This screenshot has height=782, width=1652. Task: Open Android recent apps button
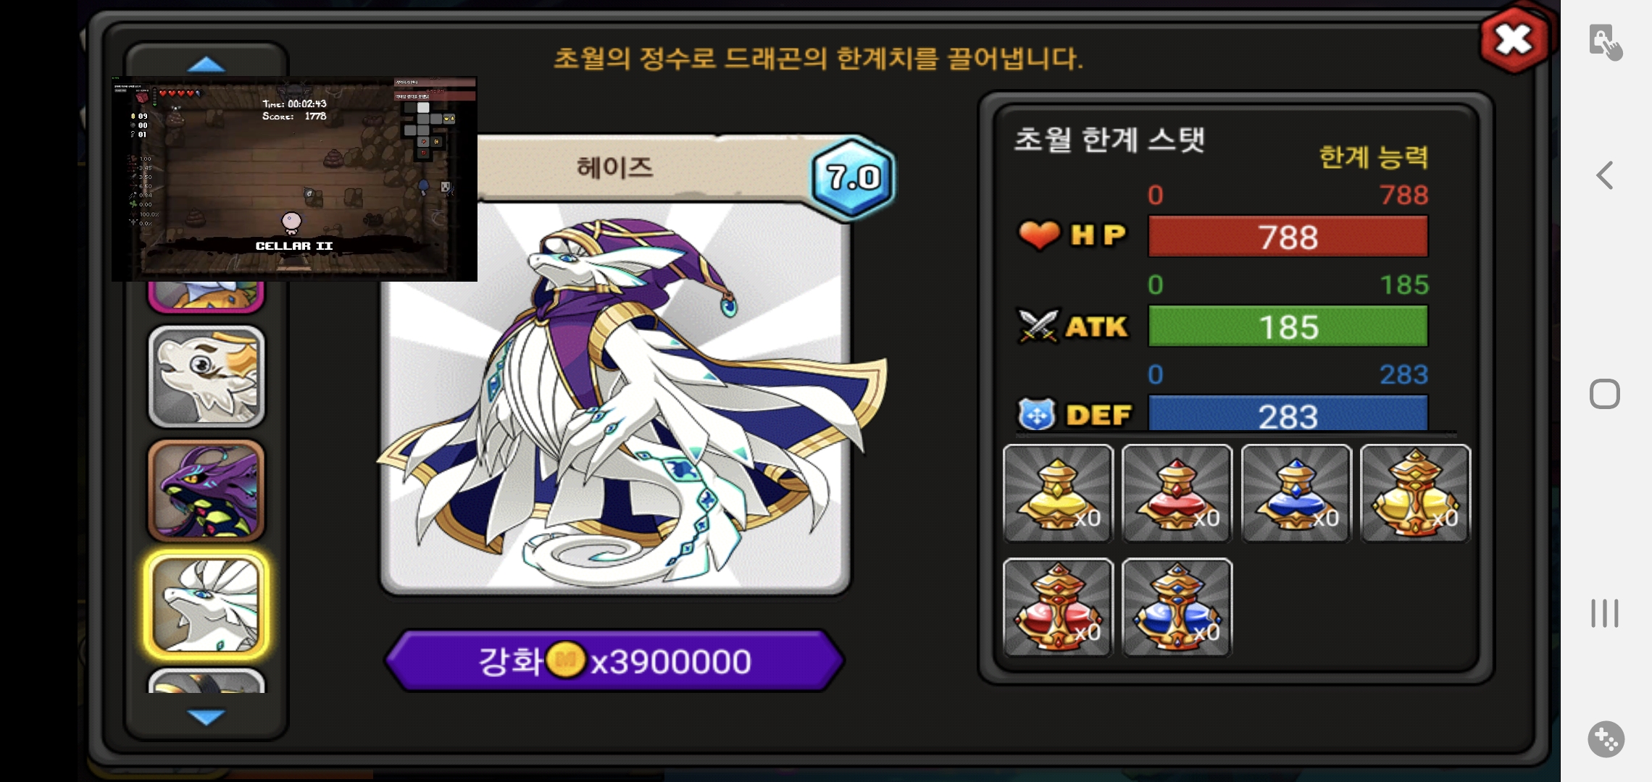pyautogui.click(x=1605, y=613)
